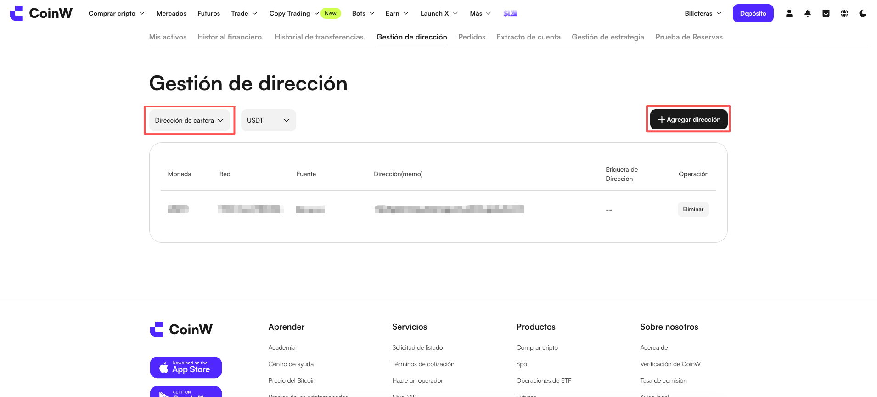Switch to Mis activos tab
877x397 pixels.
168,37
